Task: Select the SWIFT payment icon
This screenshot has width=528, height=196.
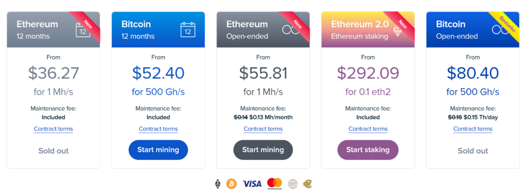Action: tap(293, 184)
